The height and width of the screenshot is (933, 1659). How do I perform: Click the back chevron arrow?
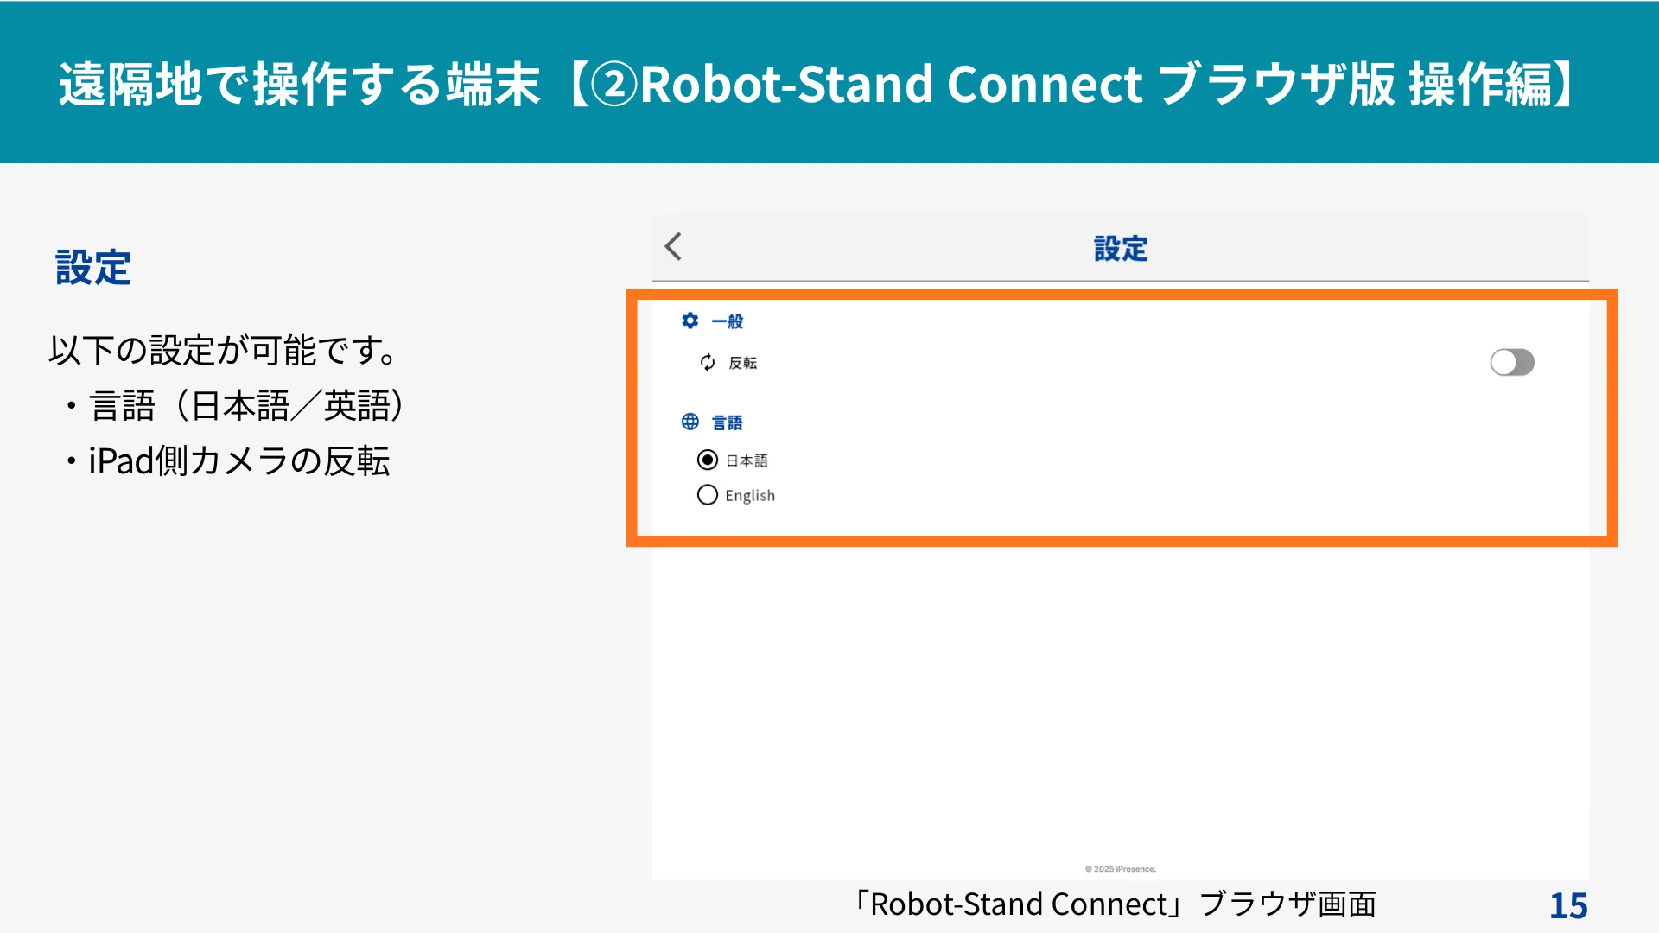coord(674,247)
